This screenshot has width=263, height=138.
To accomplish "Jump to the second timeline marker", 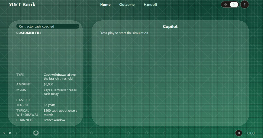I will 55,133.
